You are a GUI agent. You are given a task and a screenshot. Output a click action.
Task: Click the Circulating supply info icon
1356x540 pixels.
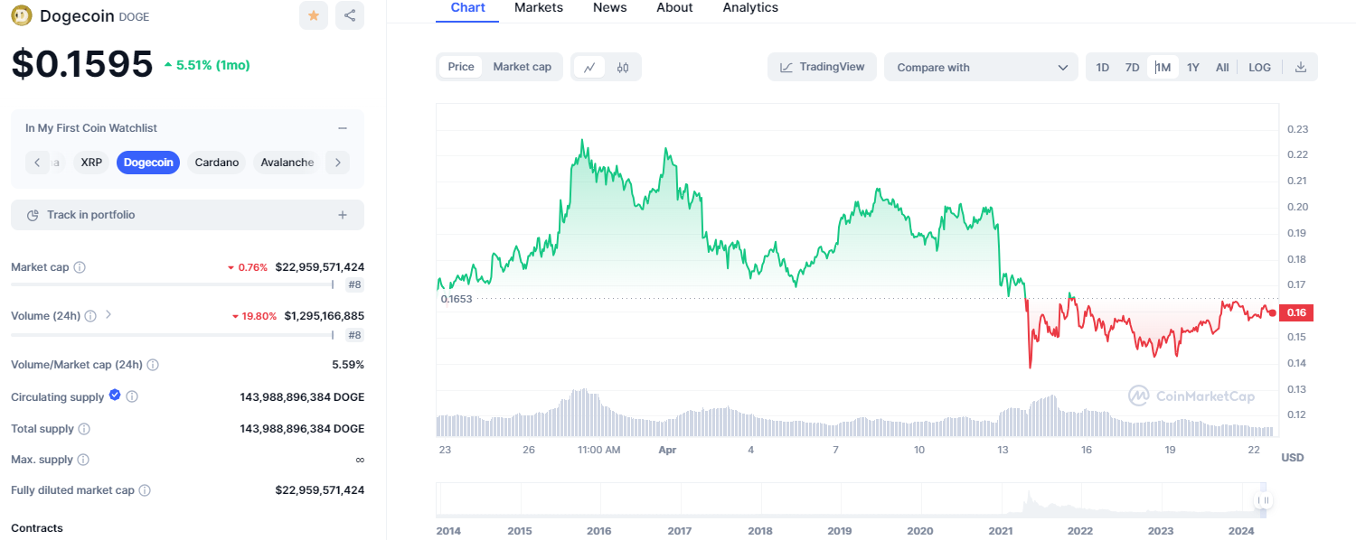click(132, 396)
